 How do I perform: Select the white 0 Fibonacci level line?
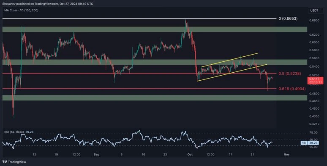click(x=139, y=18)
